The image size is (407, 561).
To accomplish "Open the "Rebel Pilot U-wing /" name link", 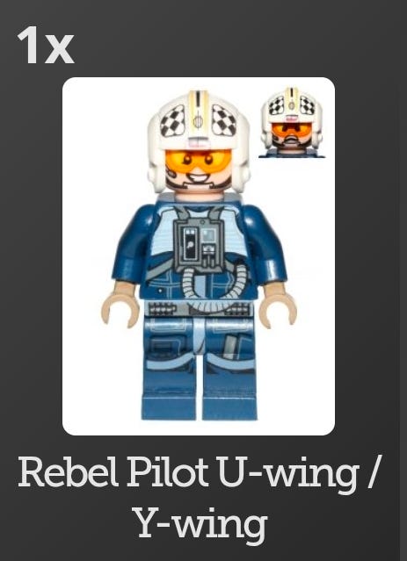I will click(x=198, y=472).
